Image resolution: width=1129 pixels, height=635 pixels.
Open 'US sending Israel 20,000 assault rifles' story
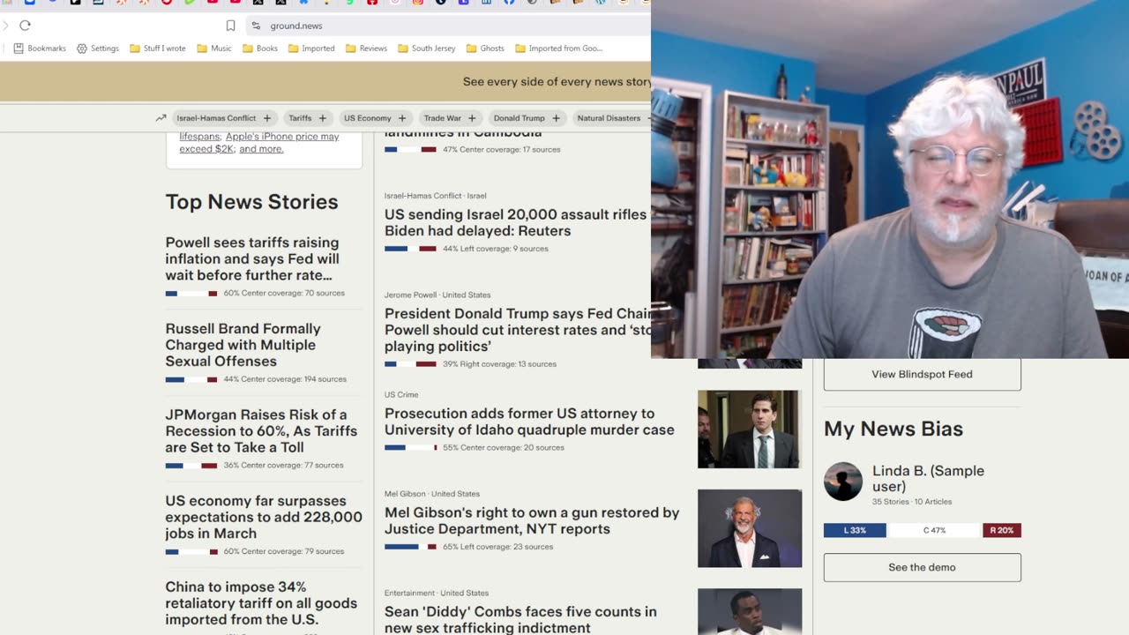click(x=516, y=222)
